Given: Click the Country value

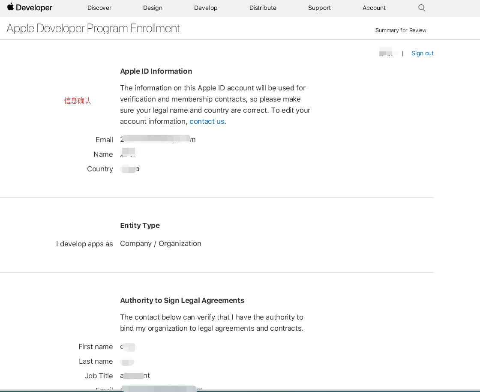Looking at the screenshot, I should (129, 169).
